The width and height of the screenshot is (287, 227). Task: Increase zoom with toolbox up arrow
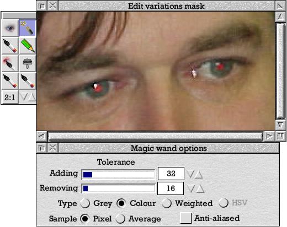point(32,97)
